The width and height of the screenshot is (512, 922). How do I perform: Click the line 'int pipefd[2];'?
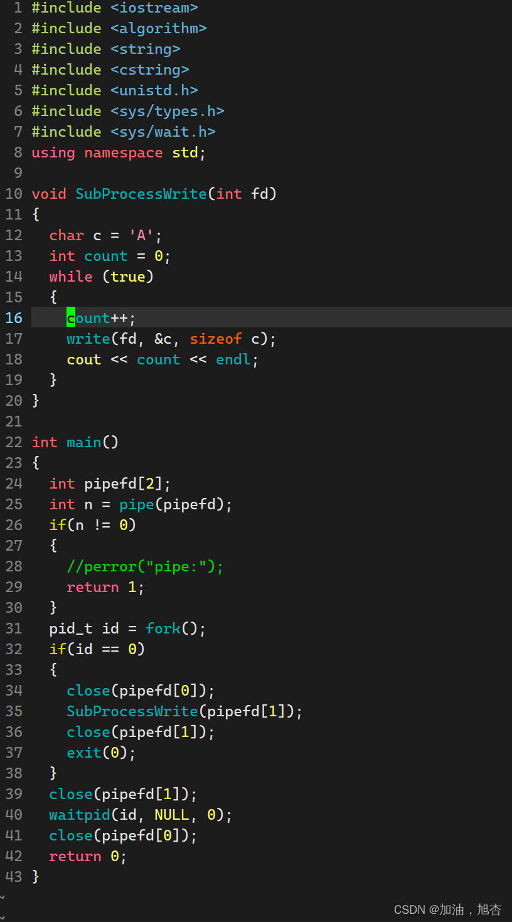[110, 484]
